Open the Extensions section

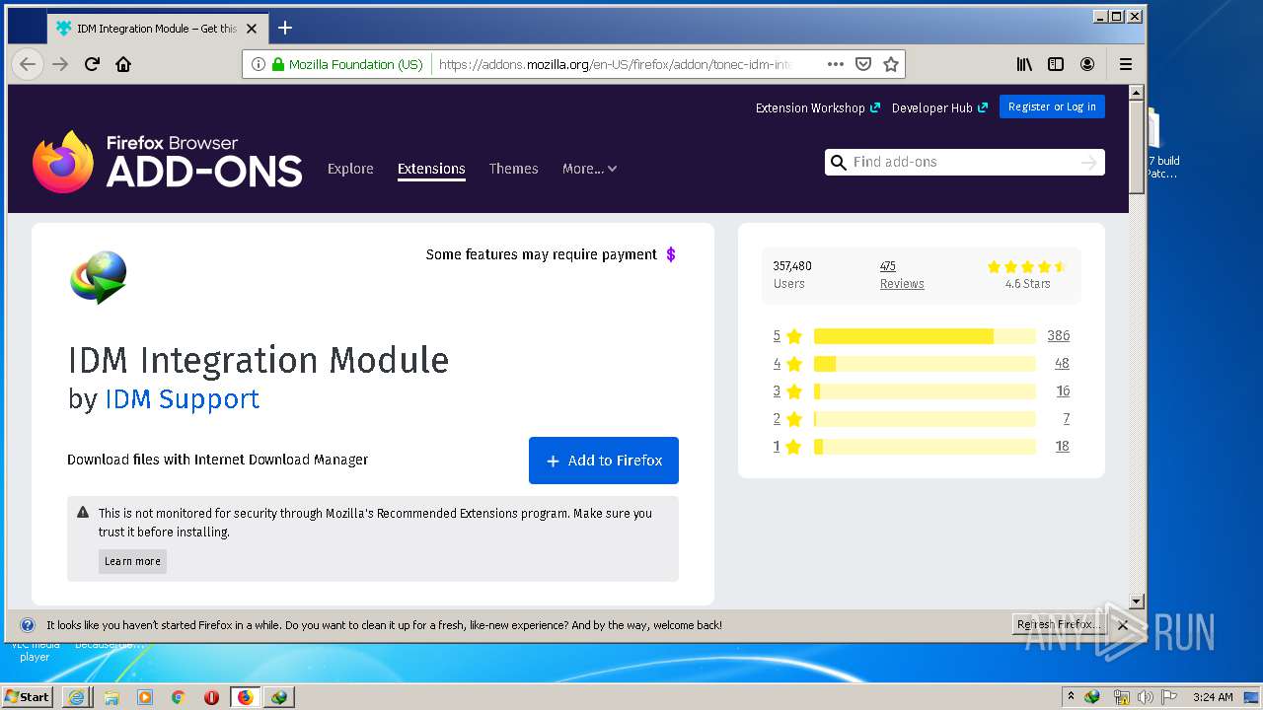click(431, 169)
